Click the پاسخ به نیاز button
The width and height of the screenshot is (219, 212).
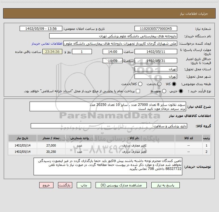165,185
